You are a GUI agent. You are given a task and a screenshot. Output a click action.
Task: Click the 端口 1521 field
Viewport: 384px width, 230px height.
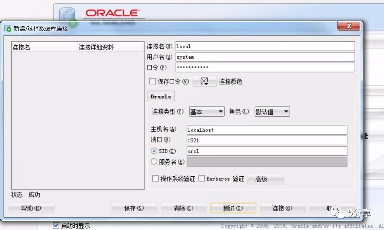pos(267,140)
